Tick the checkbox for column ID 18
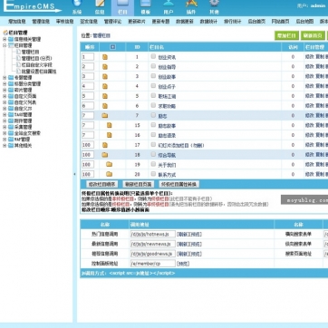Screen dimensions: 328x328 pyautogui.click(x=153, y=154)
